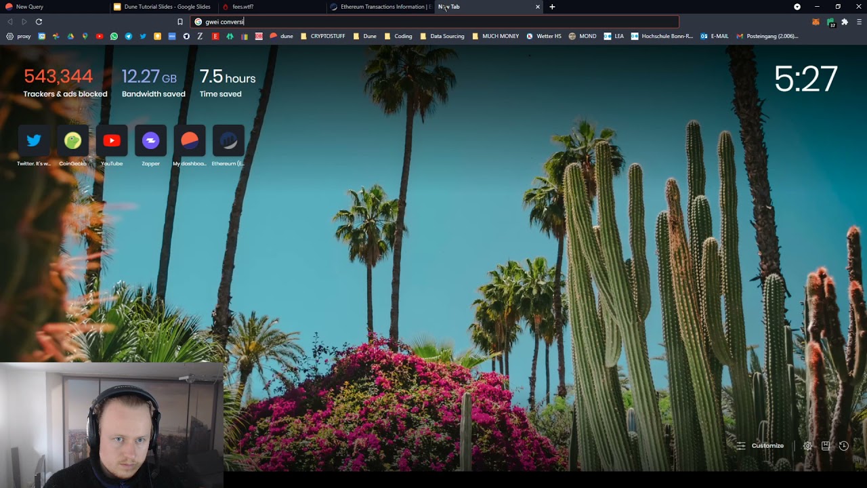Open the Google Drive bookmark icon
The height and width of the screenshot is (488, 867).
pyautogui.click(x=70, y=36)
